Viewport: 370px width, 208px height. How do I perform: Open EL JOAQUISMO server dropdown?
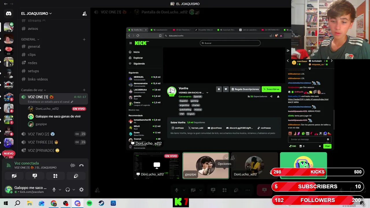(36, 14)
